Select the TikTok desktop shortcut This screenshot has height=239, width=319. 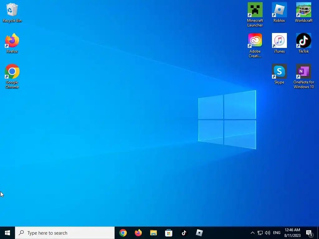point(303,43)
